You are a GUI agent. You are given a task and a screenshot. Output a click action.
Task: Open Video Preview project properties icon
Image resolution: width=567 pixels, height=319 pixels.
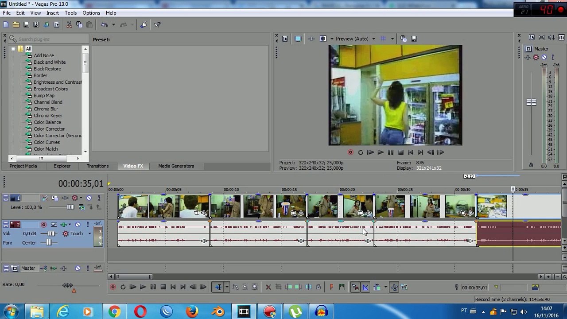[285, 39]
